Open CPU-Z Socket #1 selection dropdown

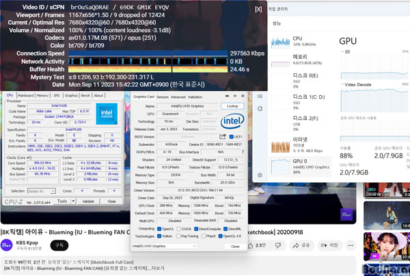point(42,191)
